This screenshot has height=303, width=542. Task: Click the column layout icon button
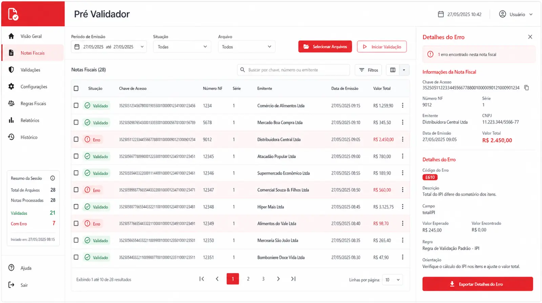393,70
